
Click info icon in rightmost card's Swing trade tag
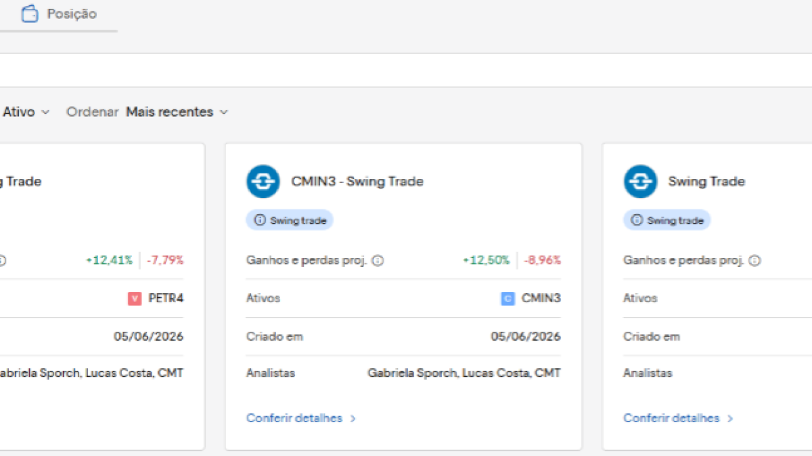(637, 220)
